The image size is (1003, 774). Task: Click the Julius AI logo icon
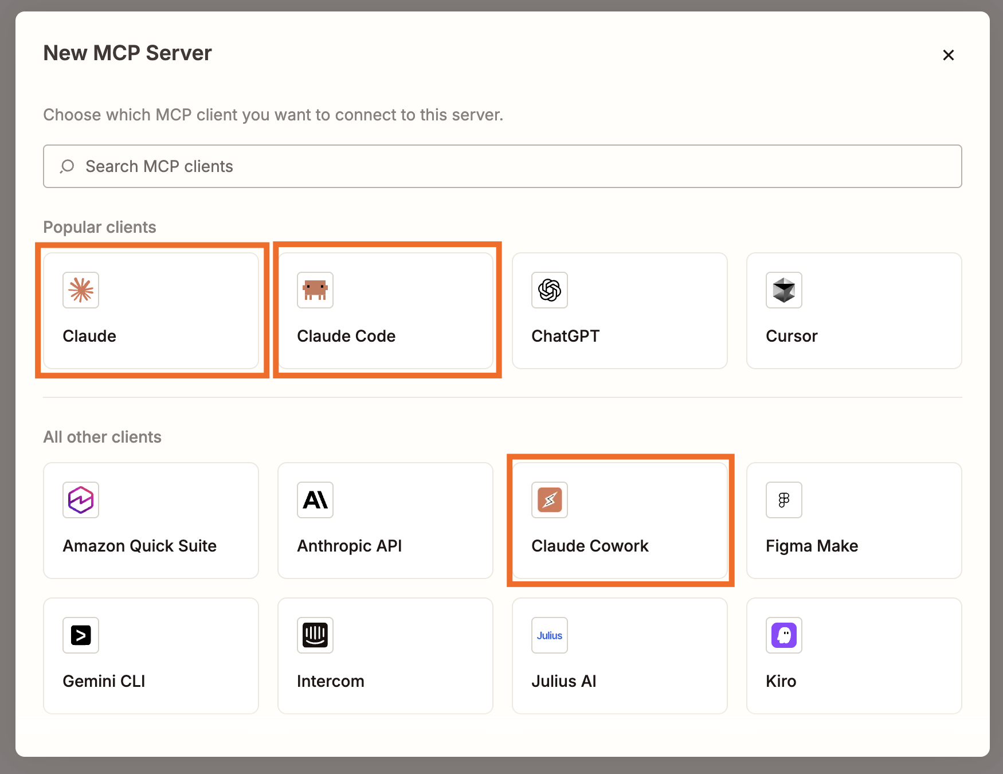tap(550, 635)
